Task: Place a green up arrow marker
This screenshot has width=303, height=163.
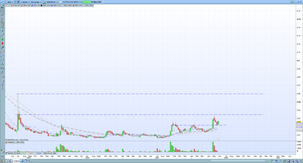Action: (x=3, y=39)
